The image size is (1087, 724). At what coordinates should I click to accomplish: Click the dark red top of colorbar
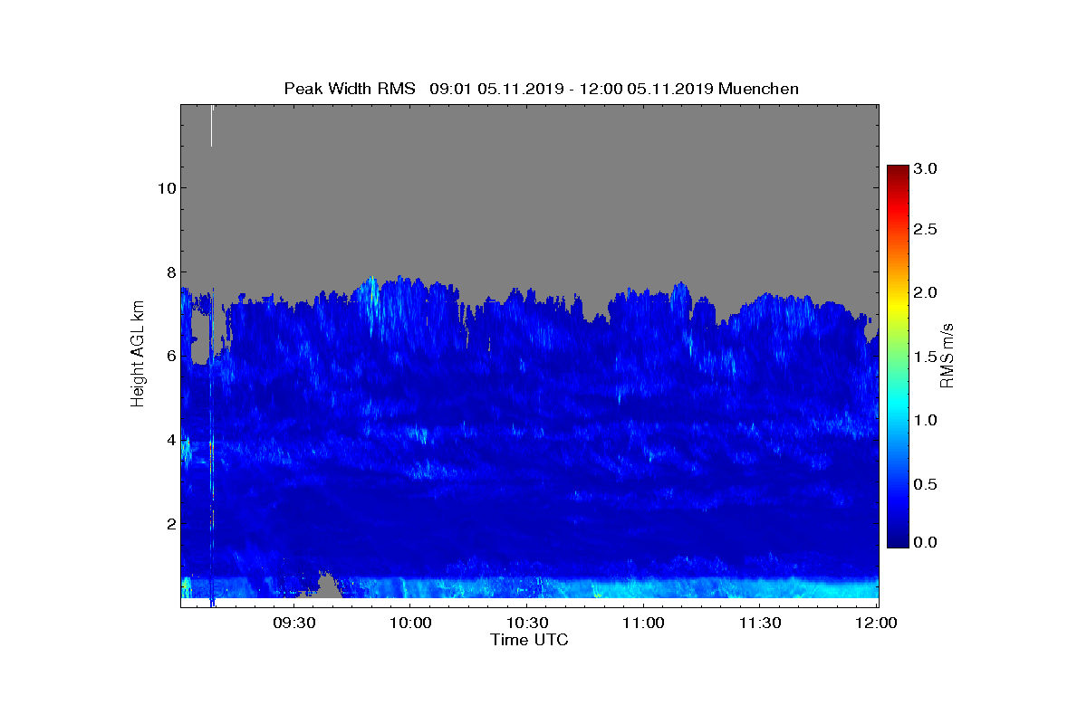coord(898,170)
